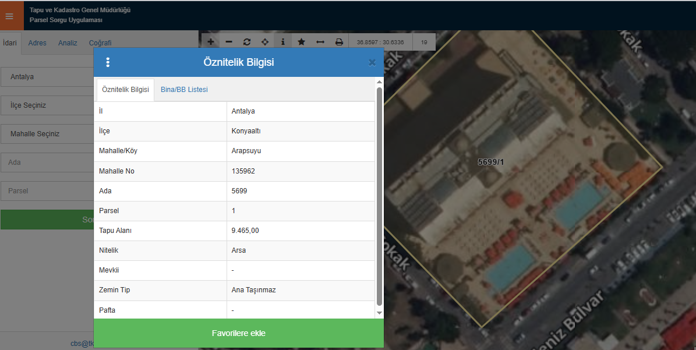This screenshot has height=350, width=696.
Task: Close the Öznitelik Bilgisi dialog
Action: pyautogui.click(x=372, y=63)
